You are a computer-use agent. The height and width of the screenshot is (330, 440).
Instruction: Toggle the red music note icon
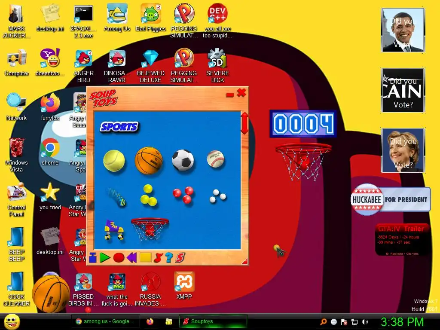click(x=158, y=258)
